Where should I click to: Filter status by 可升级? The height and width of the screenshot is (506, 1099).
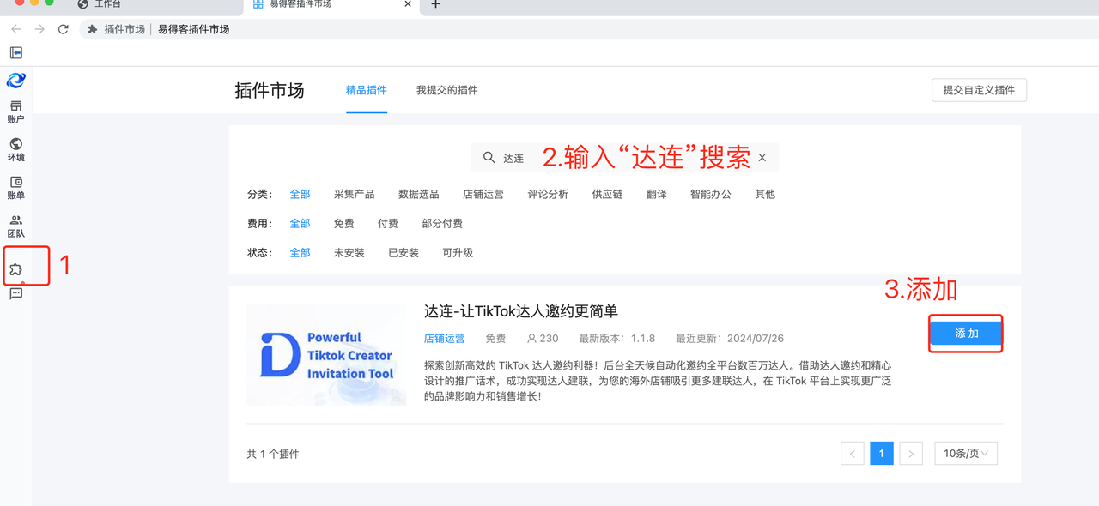coord(458,253)
